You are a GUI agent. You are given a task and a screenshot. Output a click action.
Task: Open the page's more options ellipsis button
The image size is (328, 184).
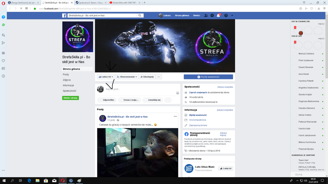(x=158, y=77)
